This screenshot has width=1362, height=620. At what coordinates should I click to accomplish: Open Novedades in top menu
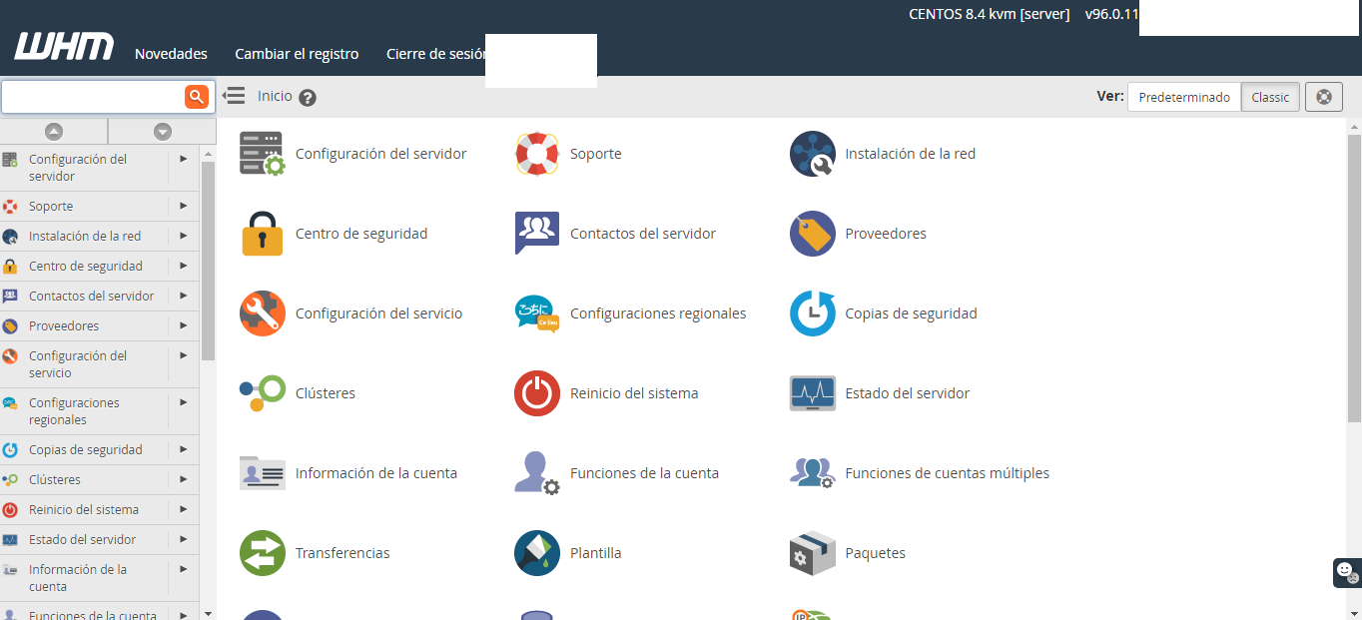pyautogui.click(x=171, y=54)
